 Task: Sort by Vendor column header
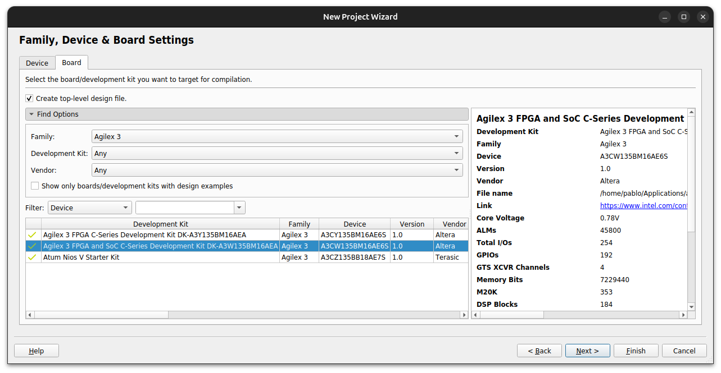451,224
